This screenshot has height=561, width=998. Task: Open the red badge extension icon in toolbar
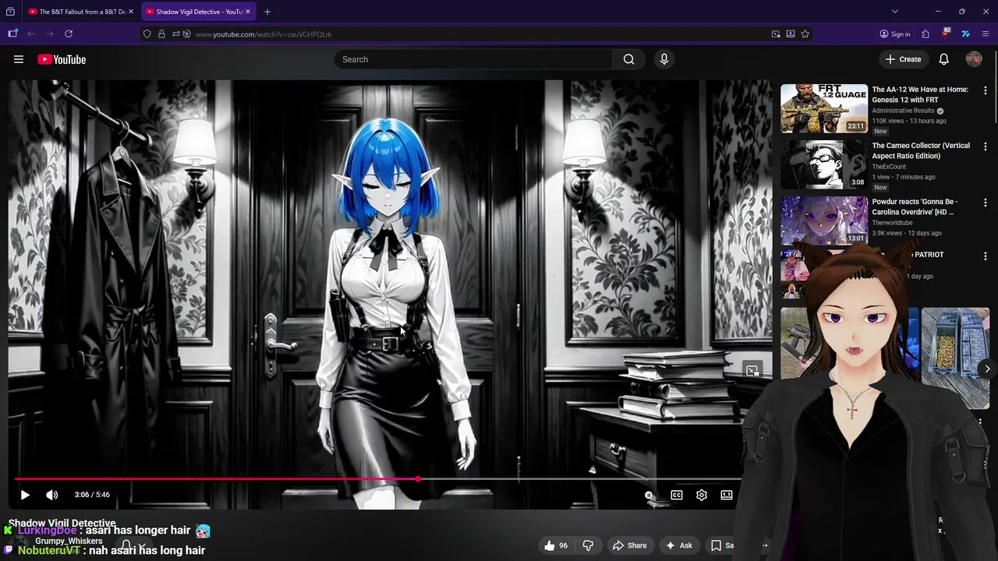(946, 34)
